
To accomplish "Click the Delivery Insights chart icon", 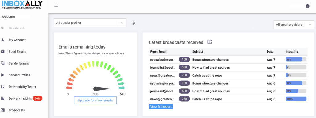I will (2, 99).
